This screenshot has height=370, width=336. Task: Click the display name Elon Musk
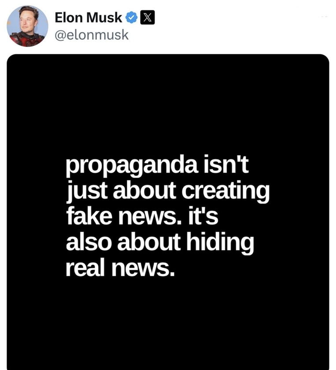88,18
